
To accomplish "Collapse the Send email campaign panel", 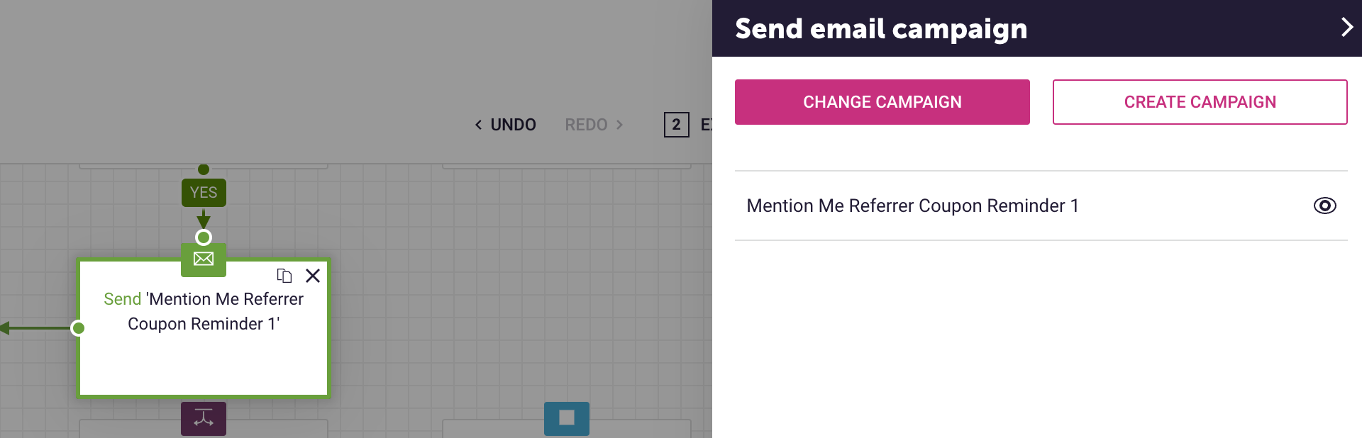I will pyautogui.click(x=1346, y=28).
